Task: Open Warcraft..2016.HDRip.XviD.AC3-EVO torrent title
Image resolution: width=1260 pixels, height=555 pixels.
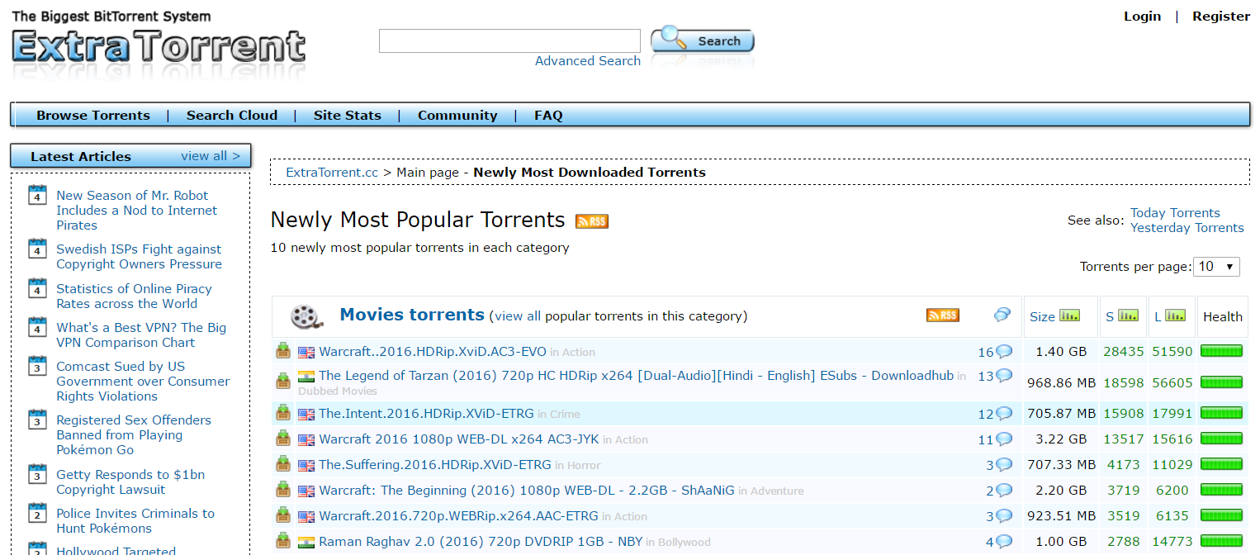Action: pos(433,352)
